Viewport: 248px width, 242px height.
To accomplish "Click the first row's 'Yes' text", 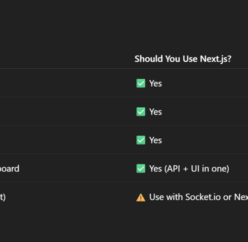I will coord(155,83).
